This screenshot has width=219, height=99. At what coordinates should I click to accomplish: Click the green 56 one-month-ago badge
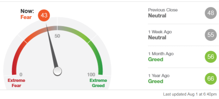tap(211, 57)
